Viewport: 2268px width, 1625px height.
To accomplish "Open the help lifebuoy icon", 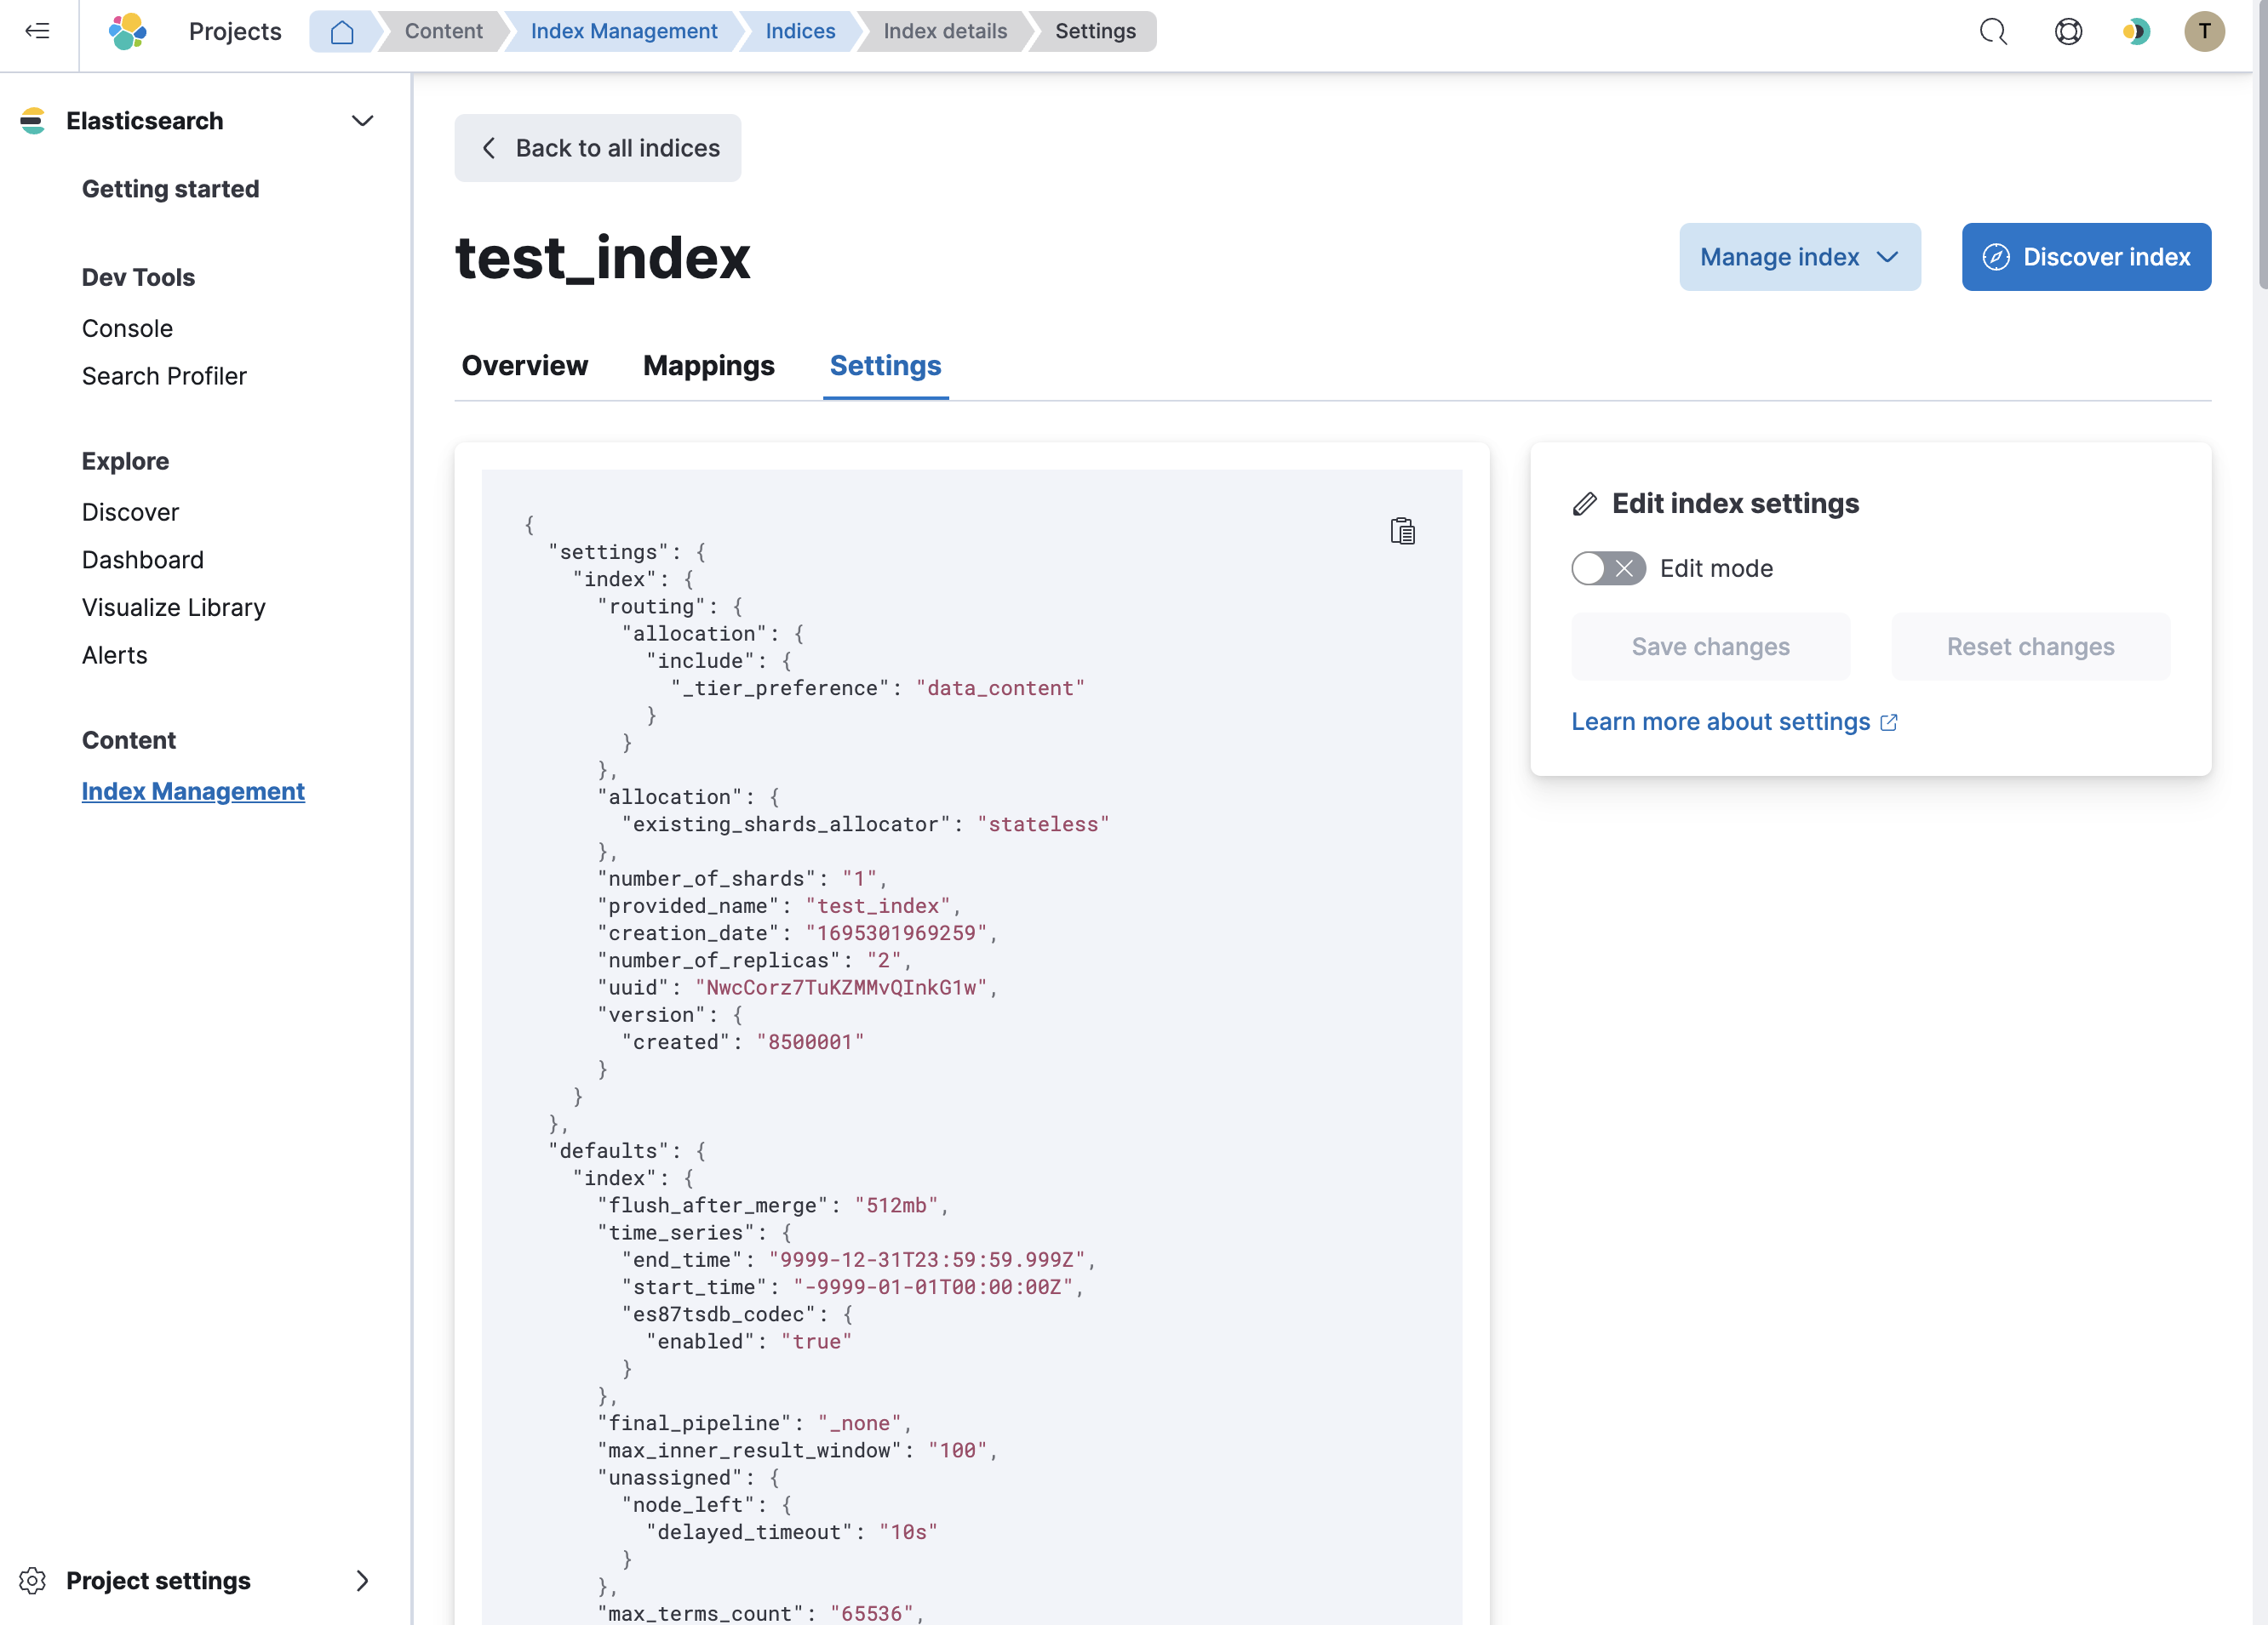I will tap(2068, 31).
